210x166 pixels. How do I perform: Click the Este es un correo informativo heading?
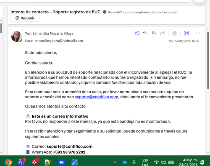pos(60,116)
